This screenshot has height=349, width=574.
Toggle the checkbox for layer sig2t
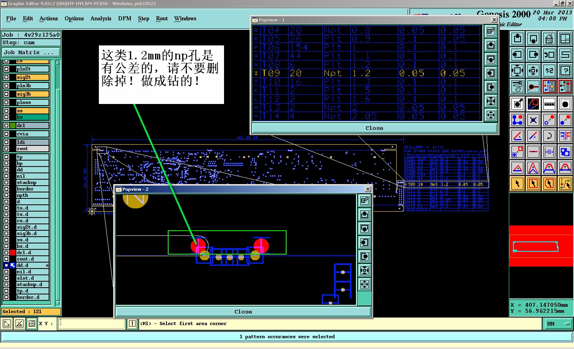6,77
